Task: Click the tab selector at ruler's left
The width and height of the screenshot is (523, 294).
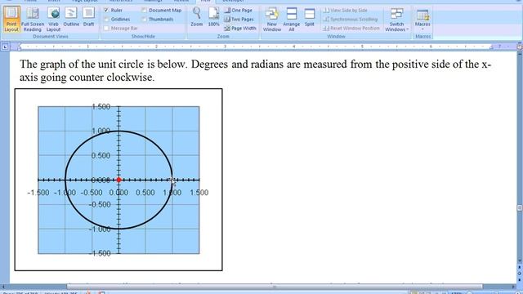Action: tap(5, 47)
